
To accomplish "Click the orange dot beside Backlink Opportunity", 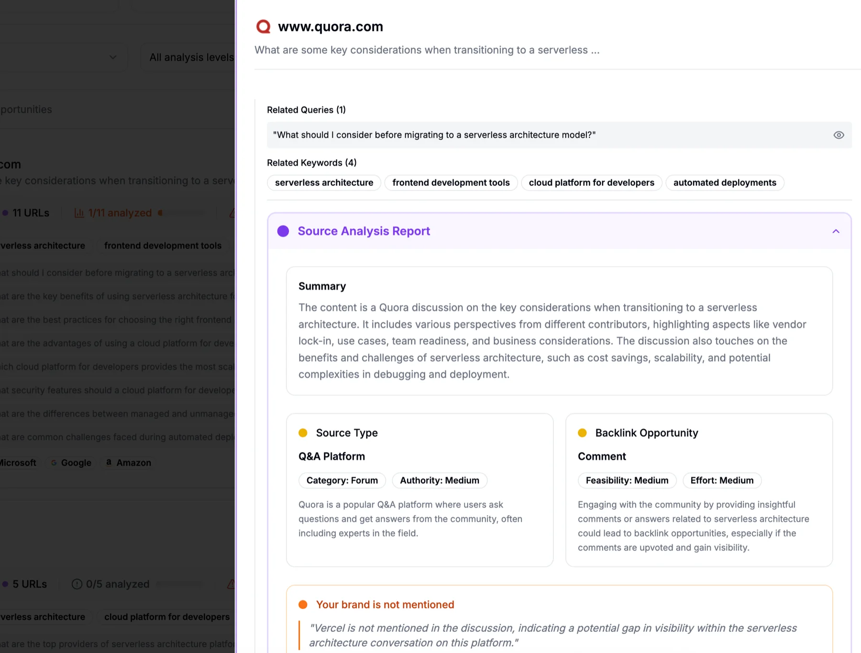I will tap(582, 432).
